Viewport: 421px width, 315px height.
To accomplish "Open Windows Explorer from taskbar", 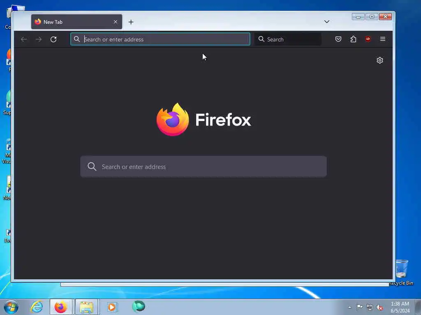I will tap(86, 307).
